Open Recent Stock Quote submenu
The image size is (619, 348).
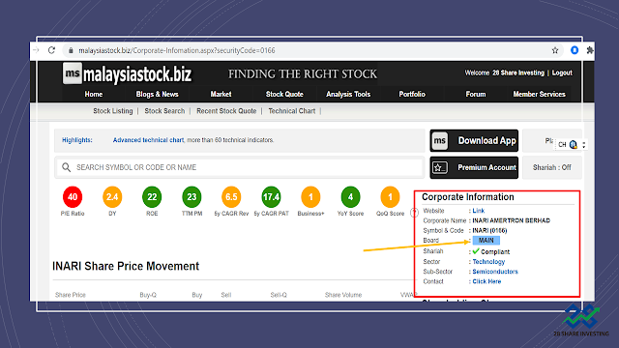click(x=226, y=111)
